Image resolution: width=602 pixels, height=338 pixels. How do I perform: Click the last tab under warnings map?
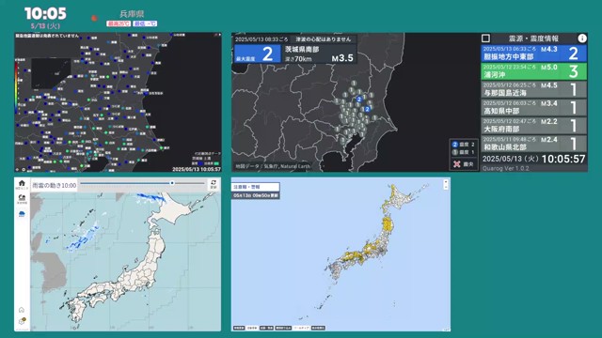click(x=318, y=328)
